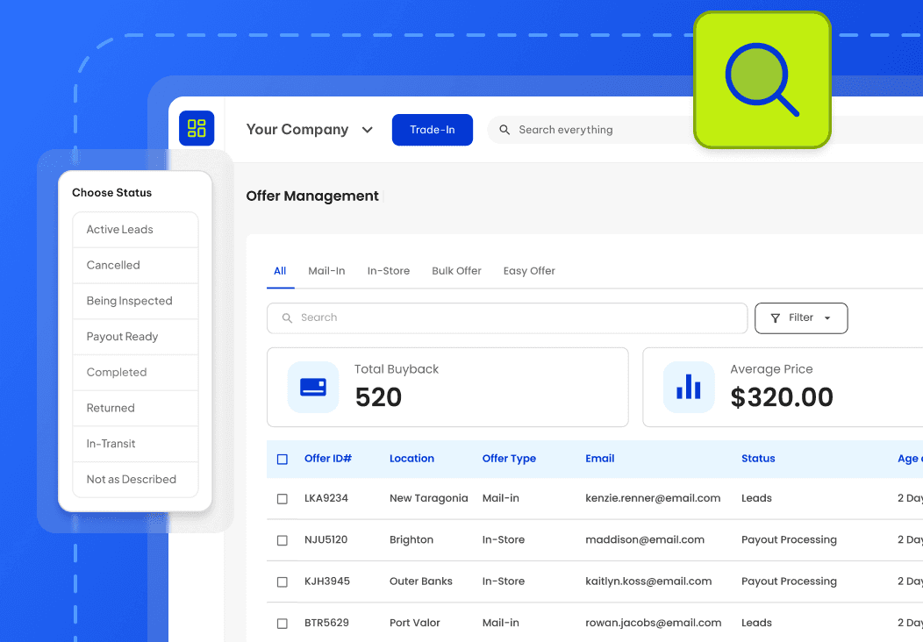
Task: Click the Average Price bar chart icon
Action: pos(689,387)
